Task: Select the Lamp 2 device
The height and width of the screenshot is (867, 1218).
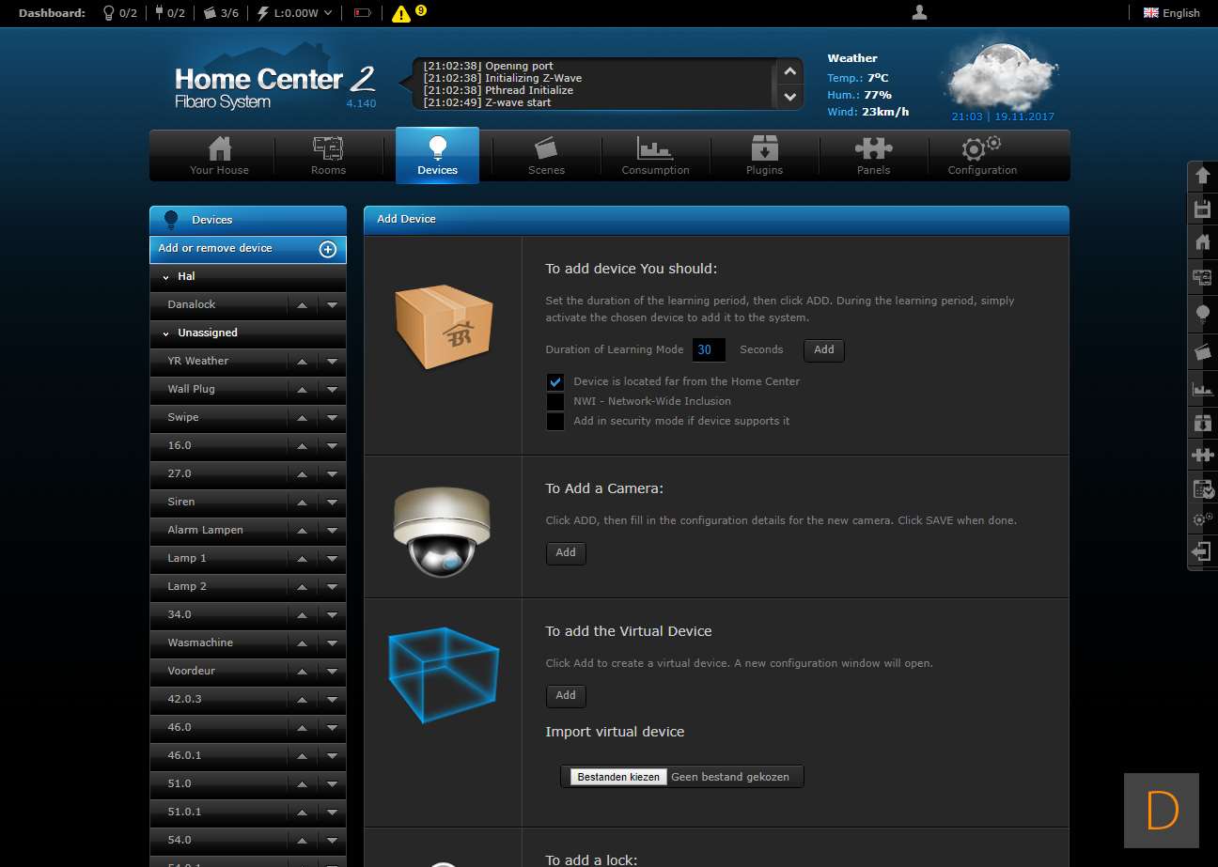Action: [187, 586]
